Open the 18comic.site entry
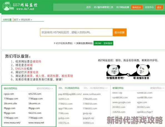 (10, 104)
